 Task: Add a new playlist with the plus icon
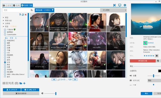[24, 83]
